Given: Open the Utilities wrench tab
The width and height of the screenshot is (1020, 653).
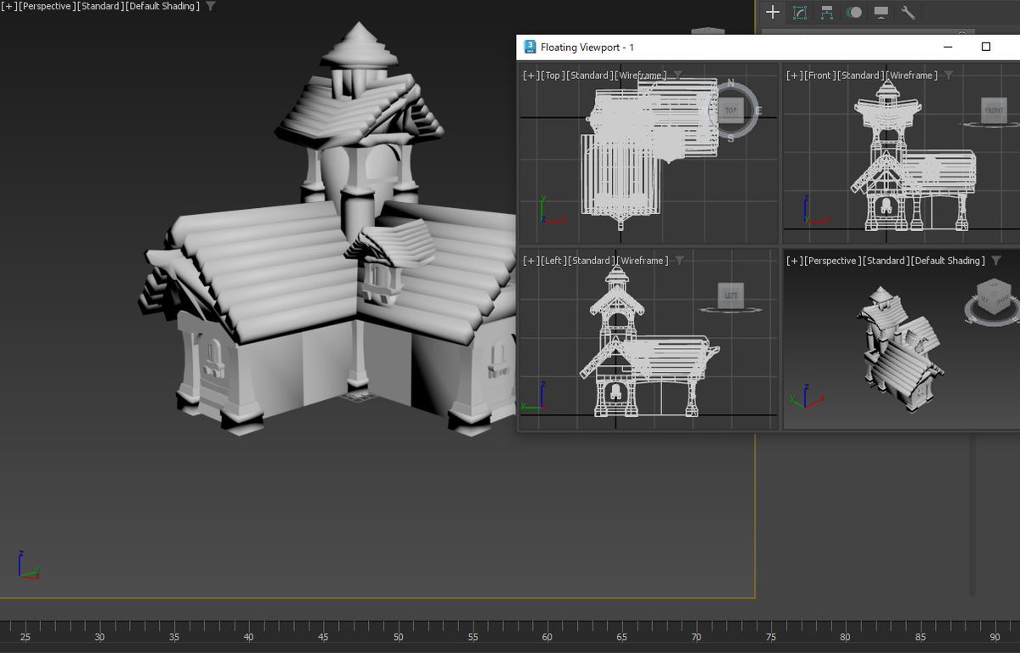Looking at the screenshot, I should click(x=908, y=12).
